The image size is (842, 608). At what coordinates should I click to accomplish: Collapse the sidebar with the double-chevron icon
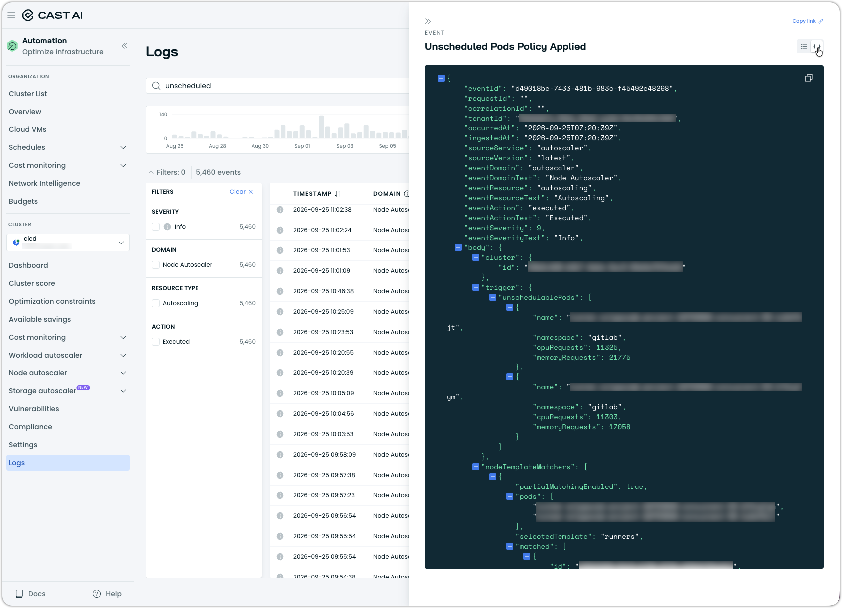tap(124, 46)
